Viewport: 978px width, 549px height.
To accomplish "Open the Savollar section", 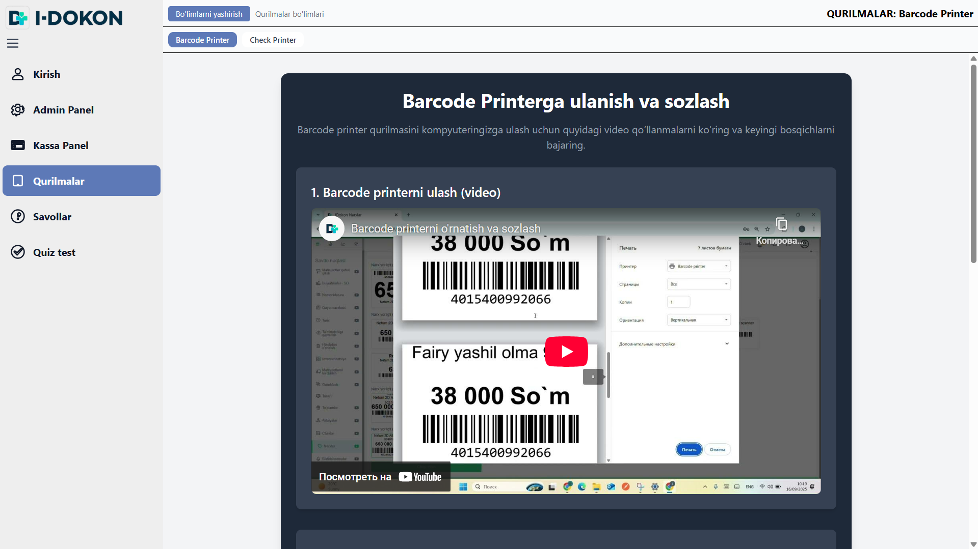I will click(52, 217).
